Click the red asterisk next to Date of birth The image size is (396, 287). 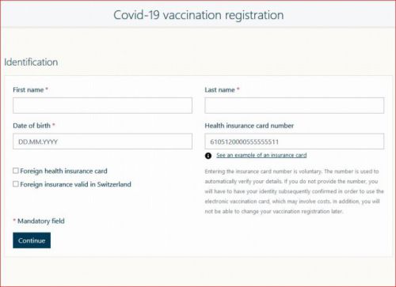pos(54,125)
